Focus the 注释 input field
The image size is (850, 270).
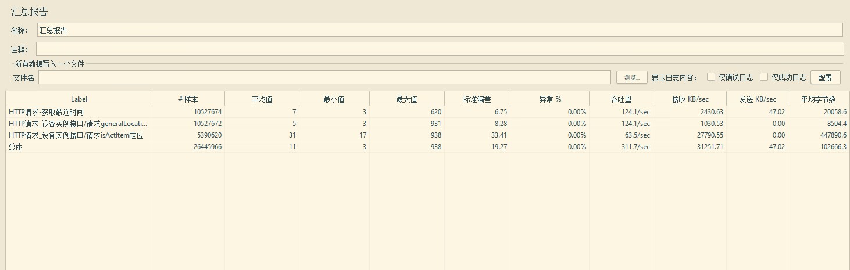(x=440, y=49)
